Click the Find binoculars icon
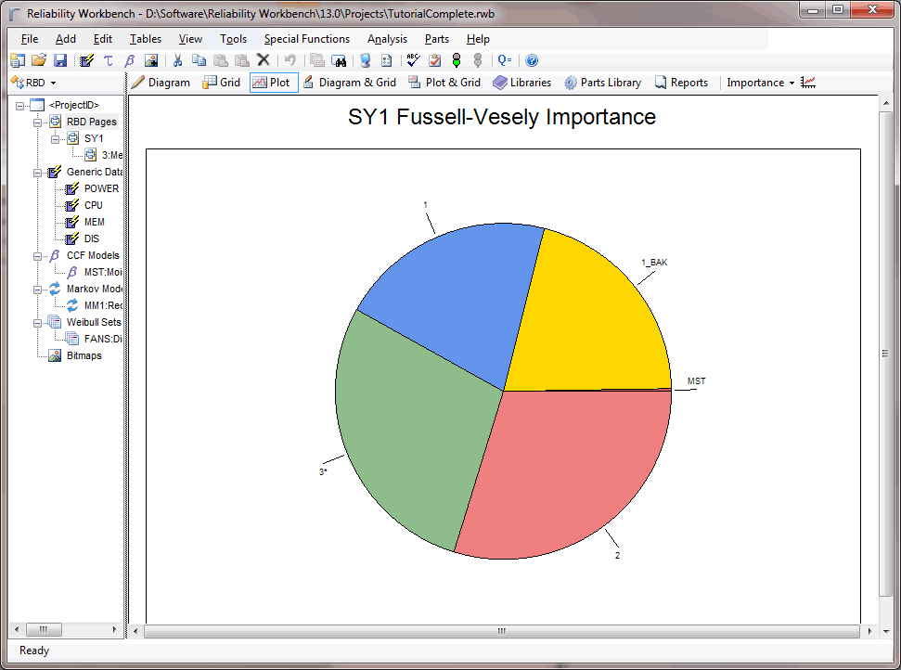The image size is (901, 670). tap(339, 60)
